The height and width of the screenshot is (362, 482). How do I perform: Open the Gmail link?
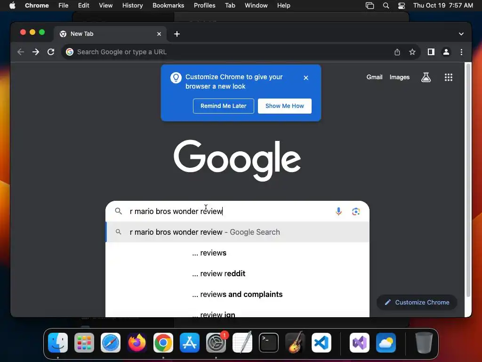coord(374,77)
